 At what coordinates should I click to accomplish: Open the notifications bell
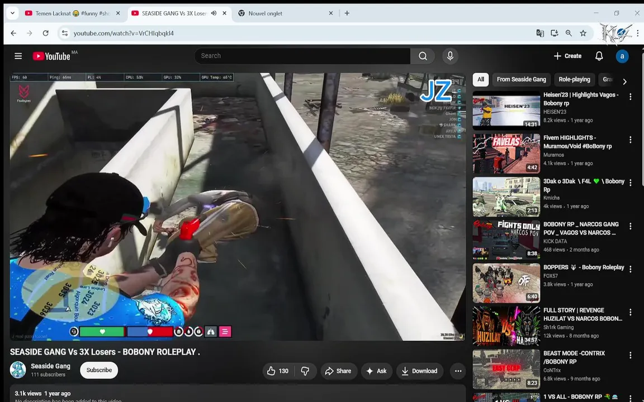pyautogui.click(x=599, y=56)
